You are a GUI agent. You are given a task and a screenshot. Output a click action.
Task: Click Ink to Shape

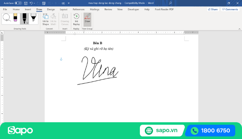(46, 20)
